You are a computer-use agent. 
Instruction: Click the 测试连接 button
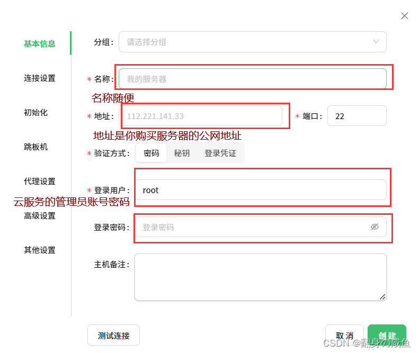pos(113,335)
